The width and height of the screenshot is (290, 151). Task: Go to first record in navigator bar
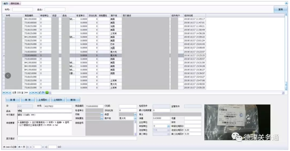pos(4,92)
